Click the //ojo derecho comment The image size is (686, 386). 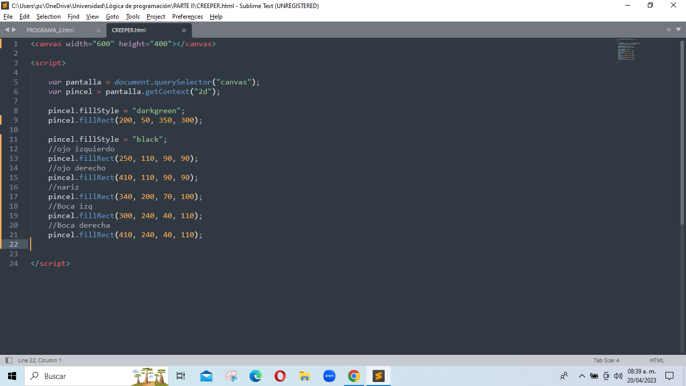coord(77,168)
